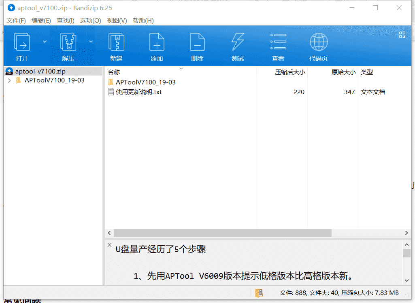Screen dimensions: 415x303
Task: Click the file list horizontal scrollbar thumb
Action: click(223, 233)
